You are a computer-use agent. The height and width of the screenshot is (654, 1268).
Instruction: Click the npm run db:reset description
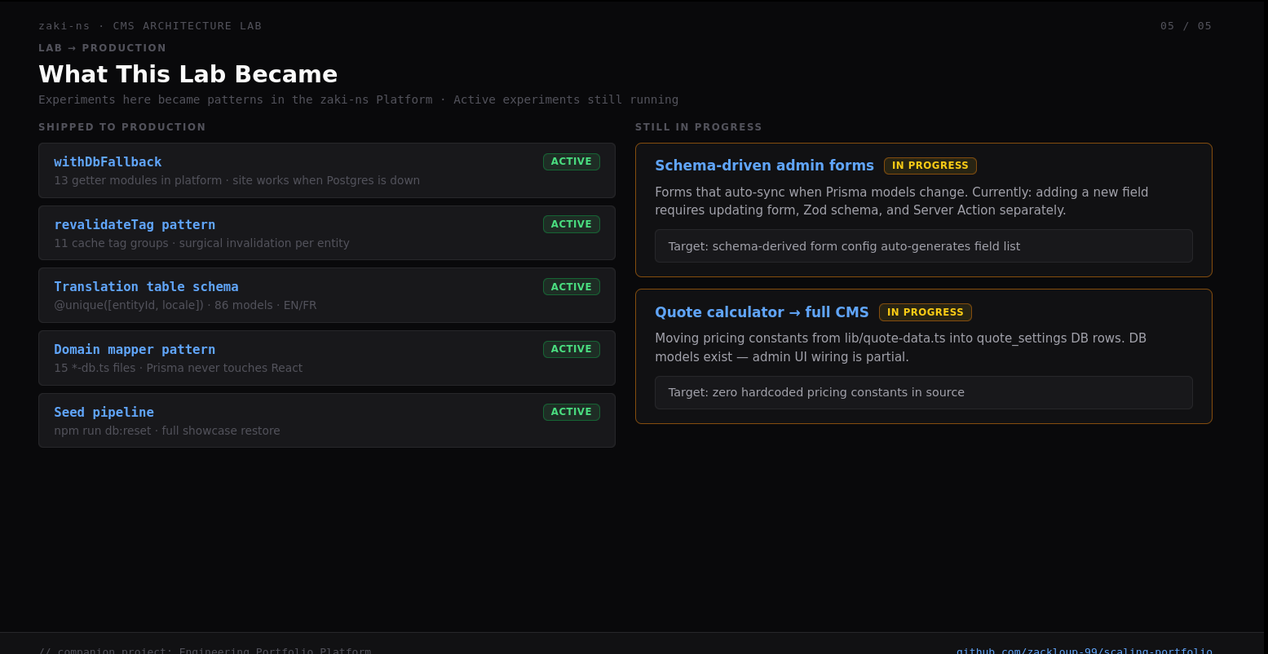pos(166,431)
